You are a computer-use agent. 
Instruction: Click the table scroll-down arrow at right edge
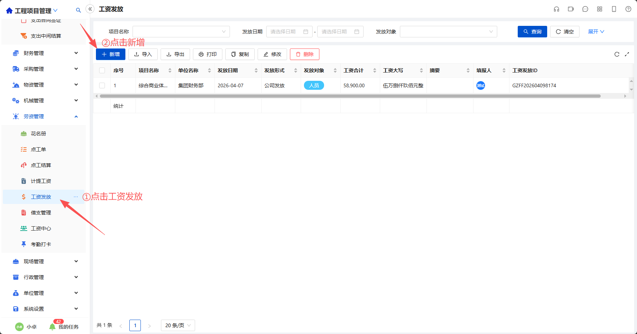pyautogui.click(x=631, y=90)
